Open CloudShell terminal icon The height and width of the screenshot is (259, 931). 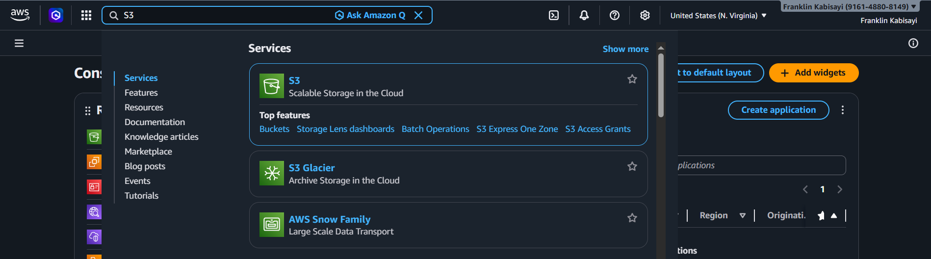click(x=554, y=15)
